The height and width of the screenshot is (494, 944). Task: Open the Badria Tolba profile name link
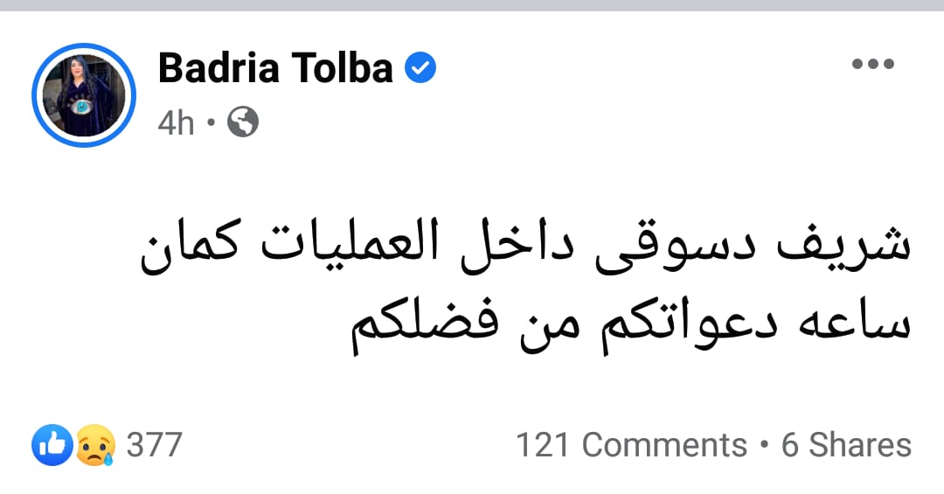tap(275, 67)
